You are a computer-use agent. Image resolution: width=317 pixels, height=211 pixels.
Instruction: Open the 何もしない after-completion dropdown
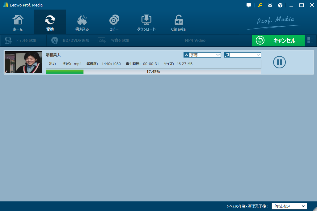tap(289, 206)
